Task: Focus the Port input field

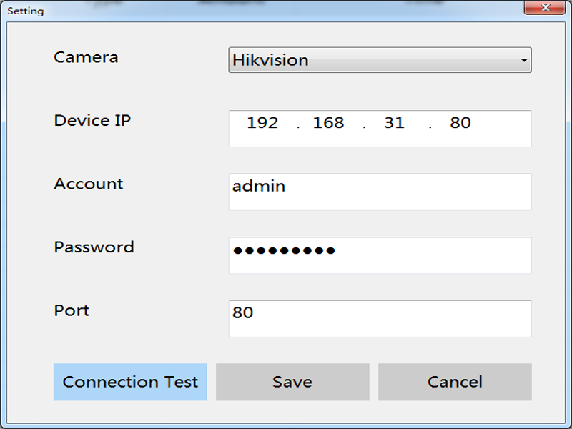Action: (x=380, y=318)
